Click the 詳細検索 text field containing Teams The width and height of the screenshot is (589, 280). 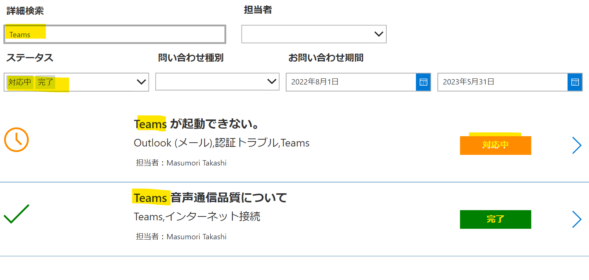[x=115, y=34]
